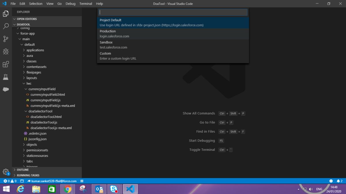Open the File menu
The width and height of the screenshot is (346, 194).
[13, 4]
